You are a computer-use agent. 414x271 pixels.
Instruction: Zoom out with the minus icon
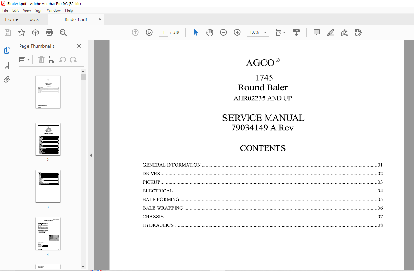(x=223, y=32)
